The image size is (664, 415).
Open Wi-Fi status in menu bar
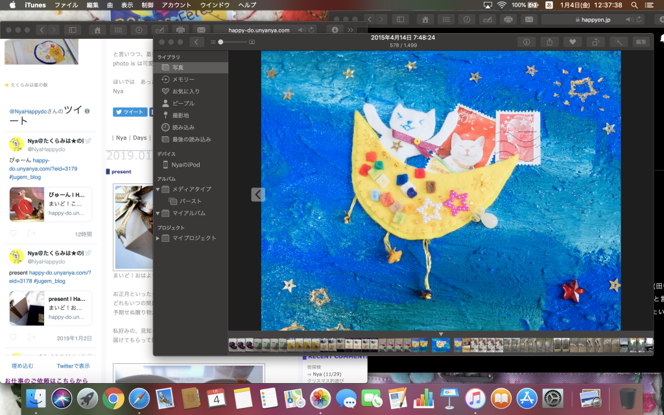pyautogui.click(x=502, y=5)
